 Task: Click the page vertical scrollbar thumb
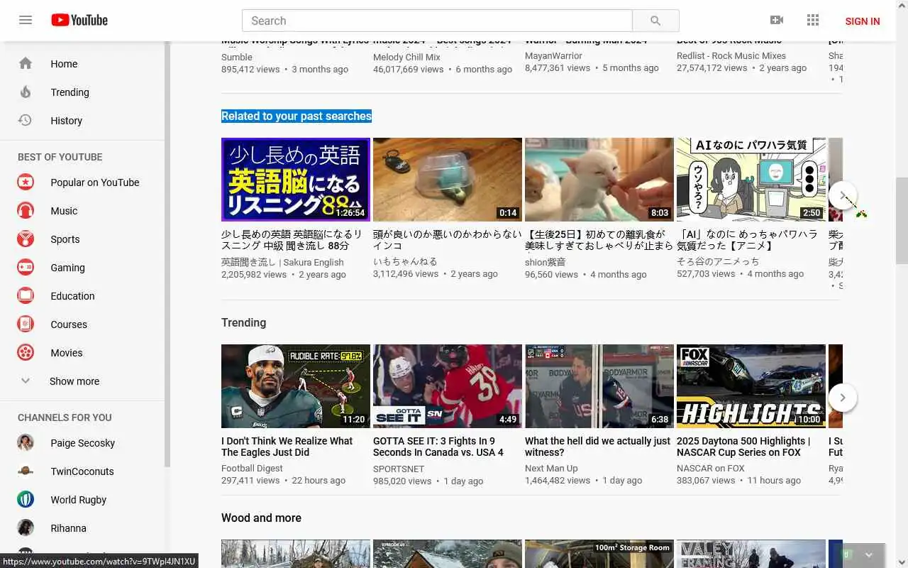coord(902,220)
